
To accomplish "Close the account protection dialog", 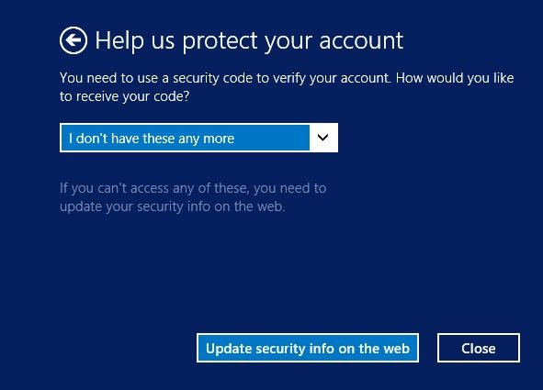I will [x=479, y=348].
